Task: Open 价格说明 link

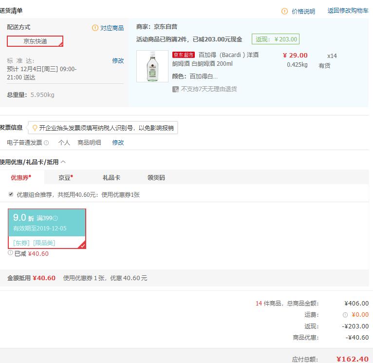Action: click(x=303, y=11)
